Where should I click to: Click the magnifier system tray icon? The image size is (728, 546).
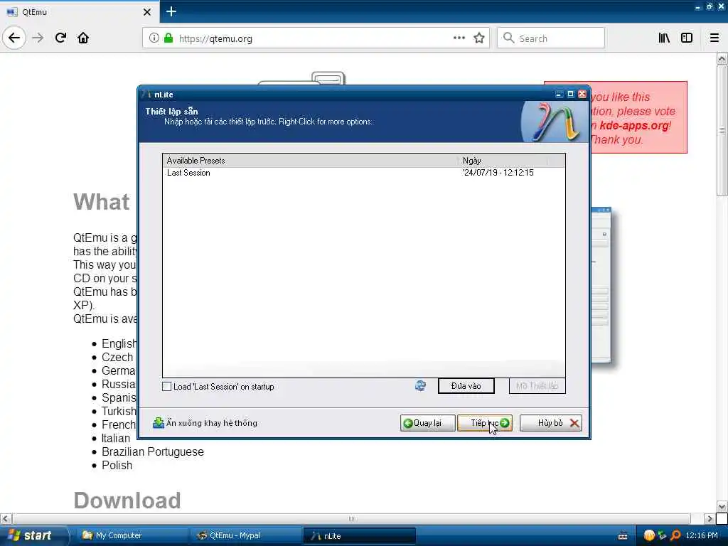[675, 536]
